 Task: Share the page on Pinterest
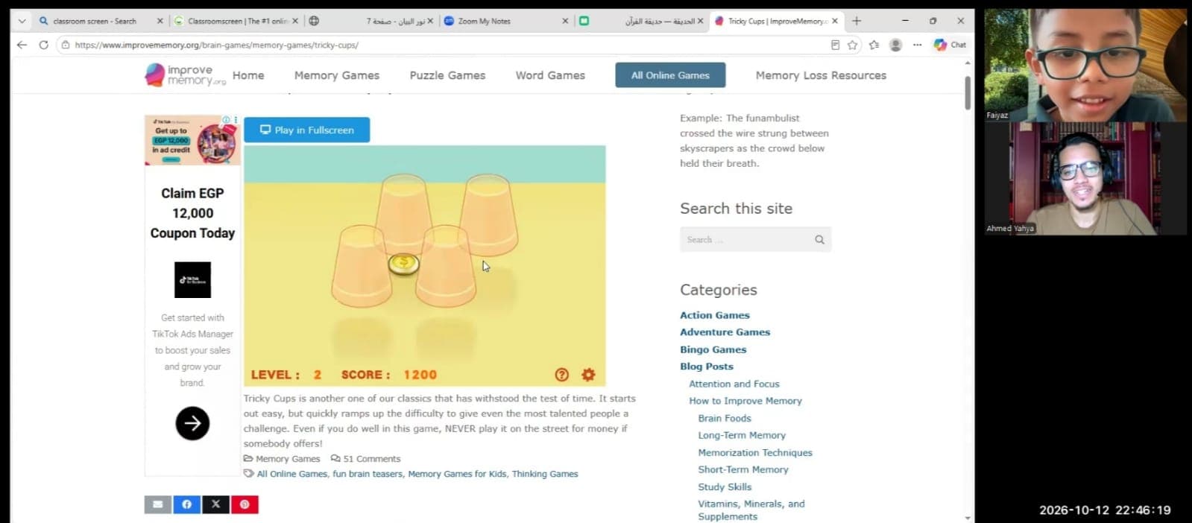tap(245, 504)
